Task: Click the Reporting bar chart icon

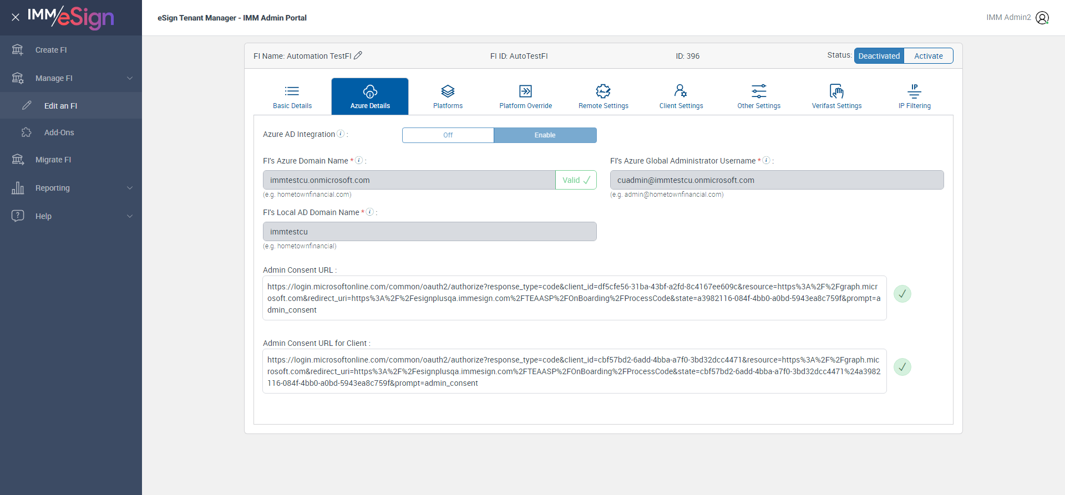Action: point(18,188)
